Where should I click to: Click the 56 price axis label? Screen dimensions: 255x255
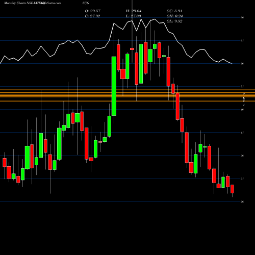[x=242, y=64]
